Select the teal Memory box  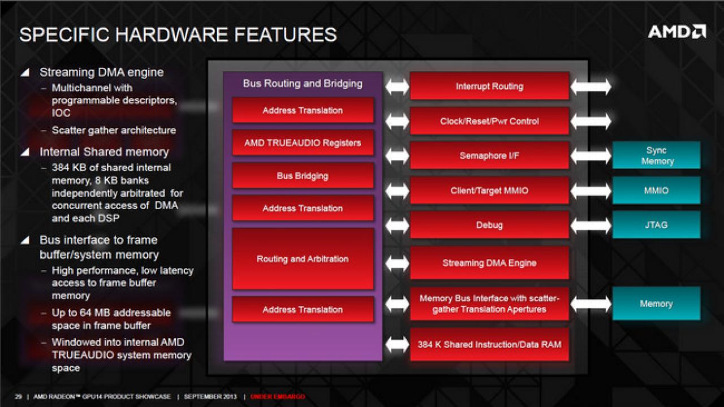(x=656, y=304)
